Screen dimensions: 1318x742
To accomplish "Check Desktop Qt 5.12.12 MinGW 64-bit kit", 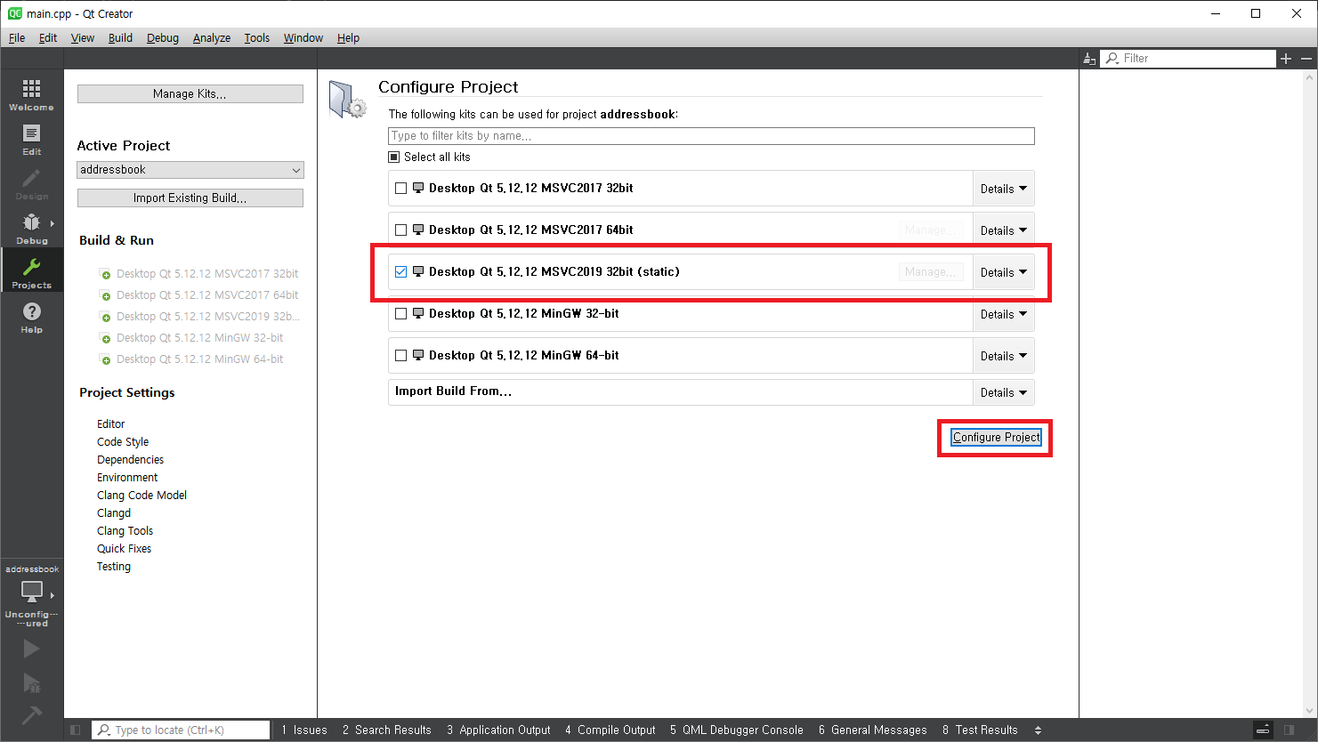I will pos(400,355).
